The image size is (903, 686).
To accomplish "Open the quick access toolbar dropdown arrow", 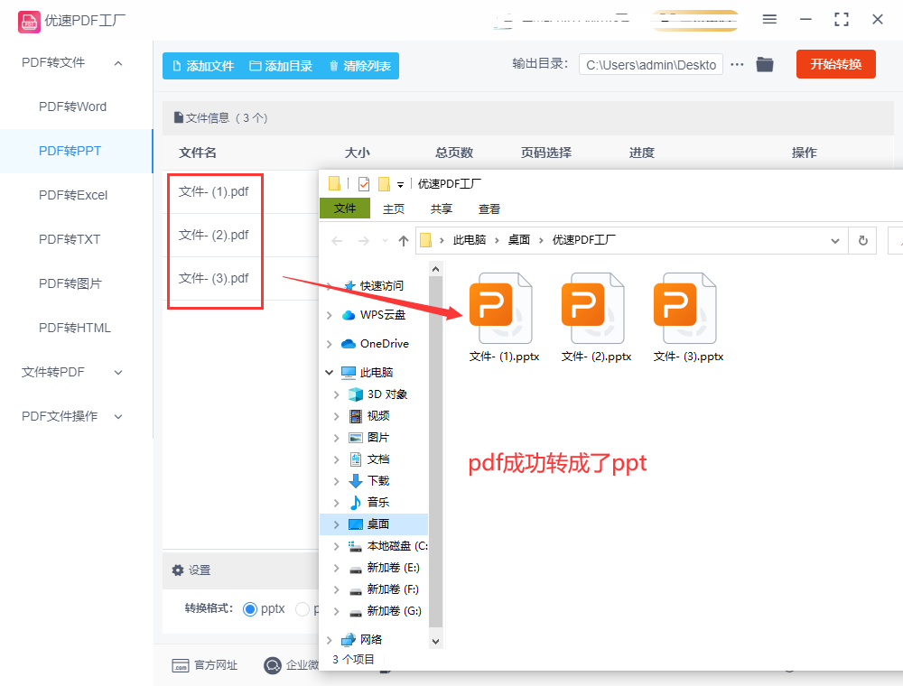I will pyautogui.click(x=400, y=185).
